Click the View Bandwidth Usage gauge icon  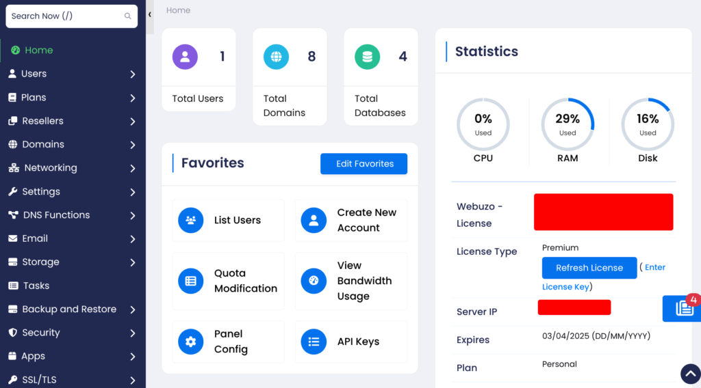314,281
